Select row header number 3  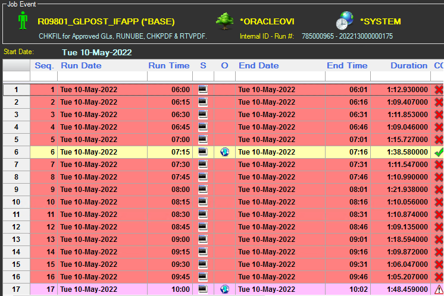16,115
